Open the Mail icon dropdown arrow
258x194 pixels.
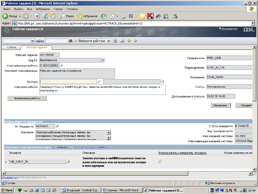tap(117, 16)
